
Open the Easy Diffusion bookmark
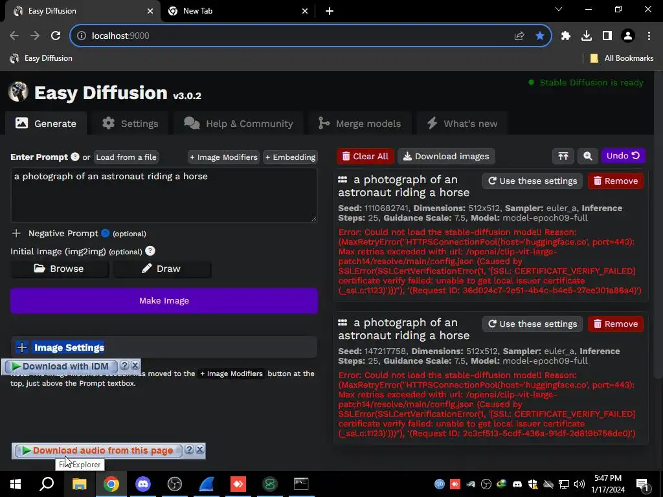pyautogui.click(x=41, y=58)
